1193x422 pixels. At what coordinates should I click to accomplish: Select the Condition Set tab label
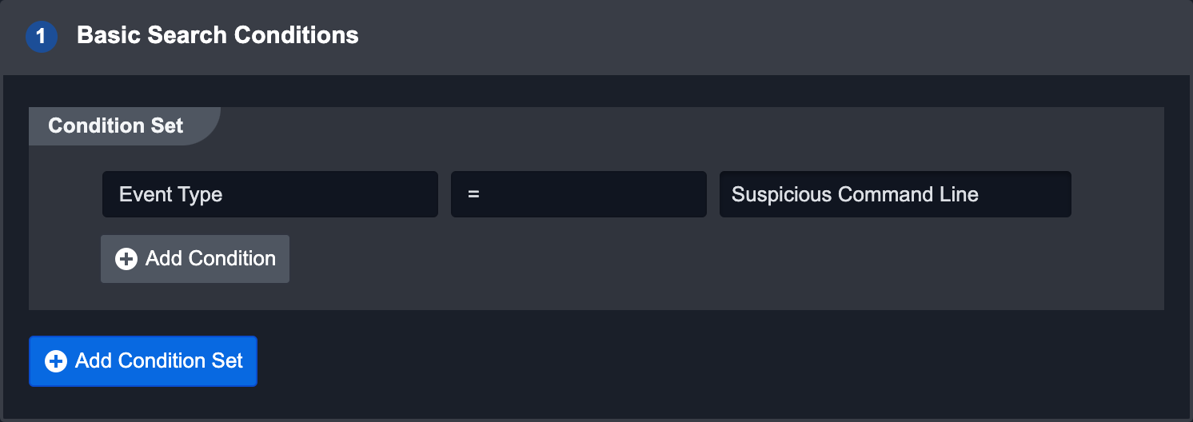(116, 126)
